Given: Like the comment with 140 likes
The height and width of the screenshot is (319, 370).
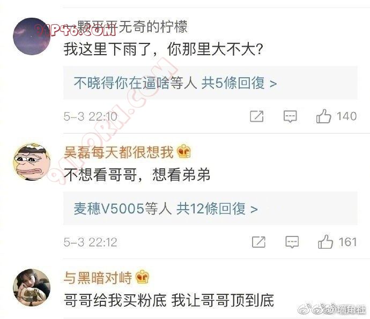Looking at the screenshot, I should [323, 116].
